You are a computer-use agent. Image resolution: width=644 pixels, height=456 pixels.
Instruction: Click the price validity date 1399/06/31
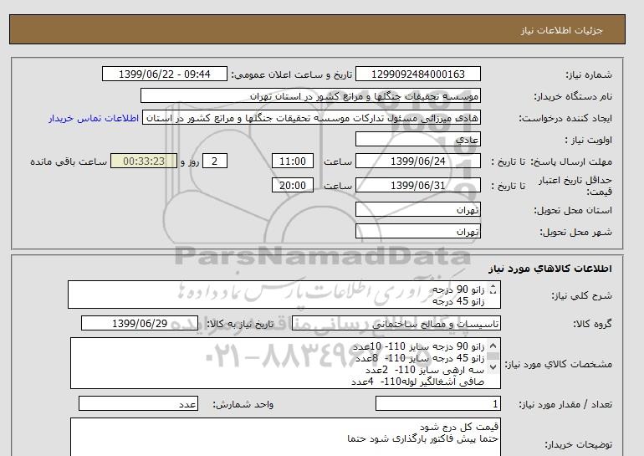(x=417, y=185)
